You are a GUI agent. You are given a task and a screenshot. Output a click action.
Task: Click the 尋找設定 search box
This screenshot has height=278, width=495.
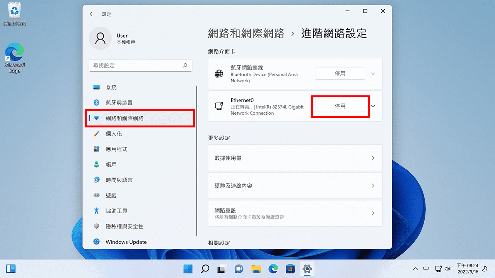(x=140, y=65)
